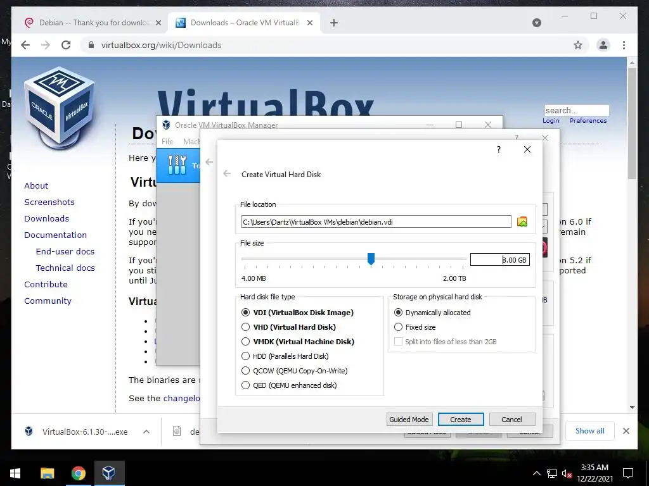649x486 pixels.
Task: Reload the page in Chrome
Action: 66,45
